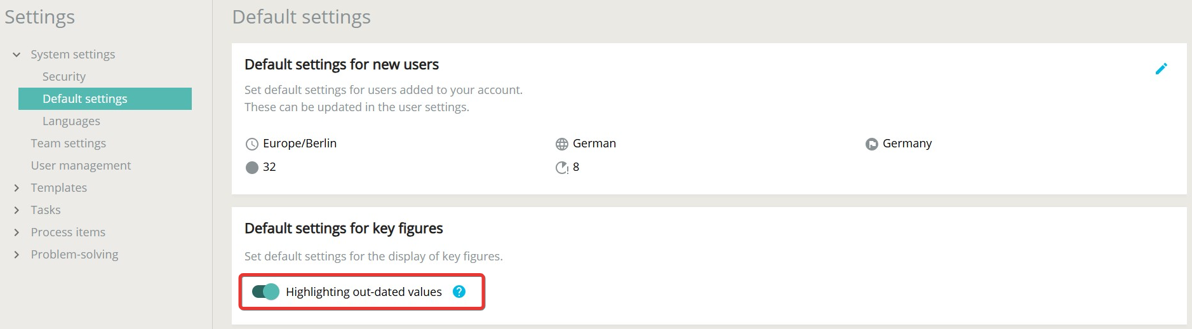The width and height of the screenshot is (1192, 329).
Task: Go to Team settings
Action: 69,144
